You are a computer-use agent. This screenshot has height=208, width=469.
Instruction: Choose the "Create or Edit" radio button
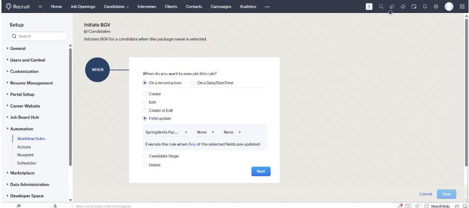click(145, 110)
